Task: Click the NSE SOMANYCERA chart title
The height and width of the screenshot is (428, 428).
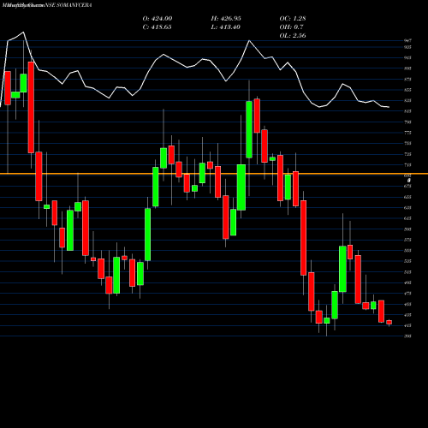Action: 68,5
